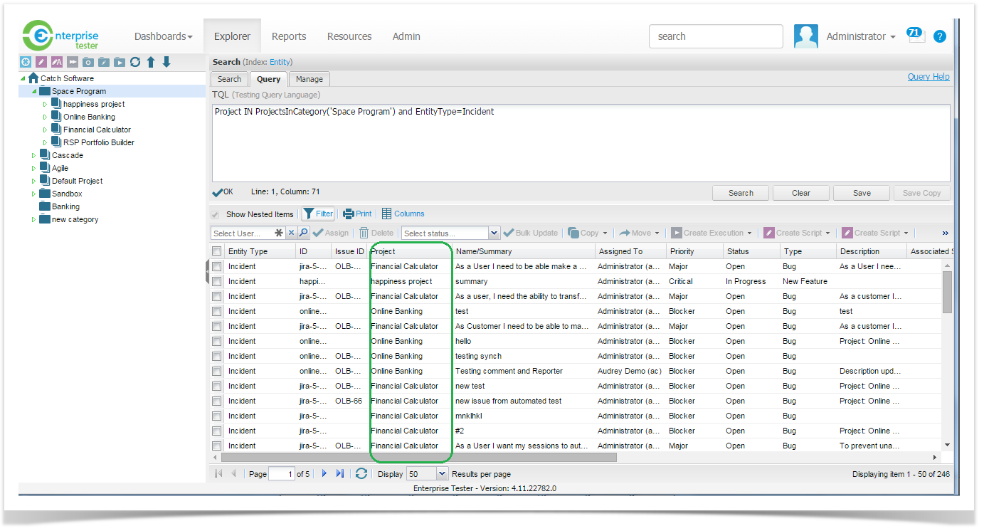
Task: Go to next results page arrow
Action: click(324, 473)
